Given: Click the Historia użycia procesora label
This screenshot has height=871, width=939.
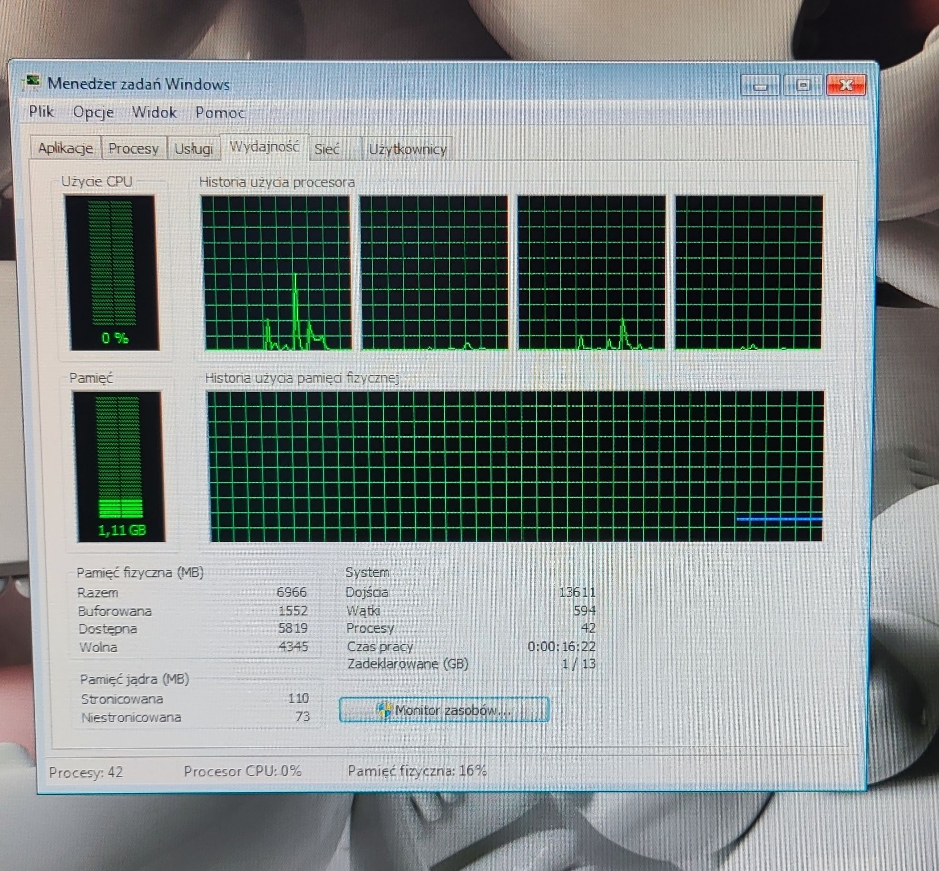Looking at the screenshot, I should (277, 182).
